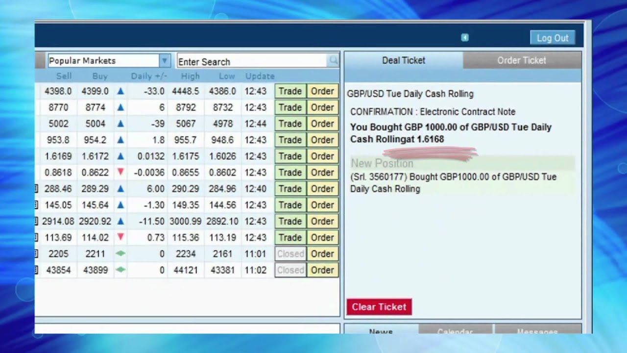Click the Closed button in the 2205 row
Screen dimensions: 627x353
[290, 253]
